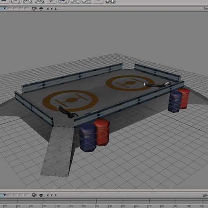Image resolution: width=208 pixels, height=208 pixels.
Task: Jump to frame 70 on the timeline
Action: tap(136, 206)
